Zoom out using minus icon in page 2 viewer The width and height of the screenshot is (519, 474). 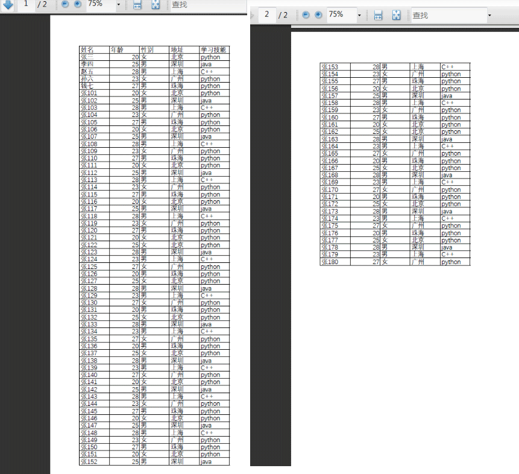pyautogui.click(x=306, y=15)
